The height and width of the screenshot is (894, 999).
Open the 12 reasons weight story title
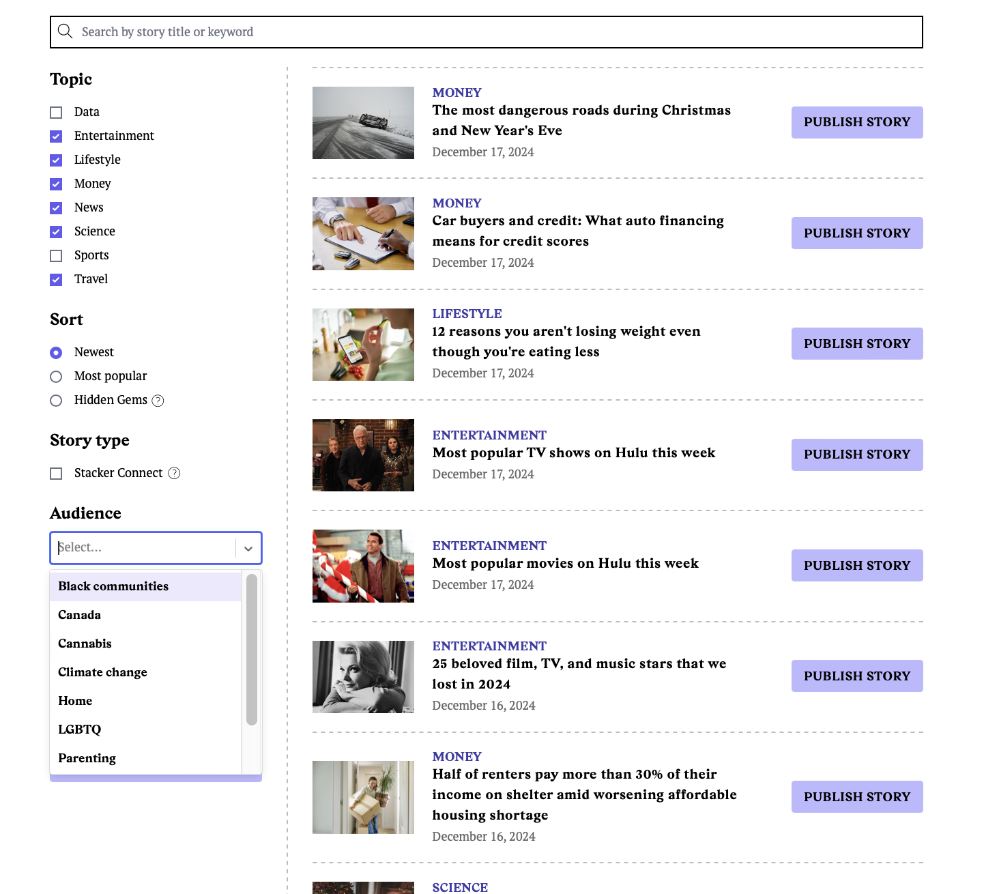click(566, 341)
